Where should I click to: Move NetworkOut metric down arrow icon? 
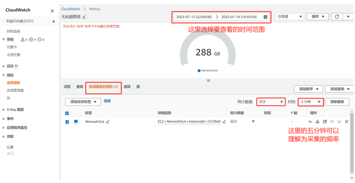coord(339,121)
